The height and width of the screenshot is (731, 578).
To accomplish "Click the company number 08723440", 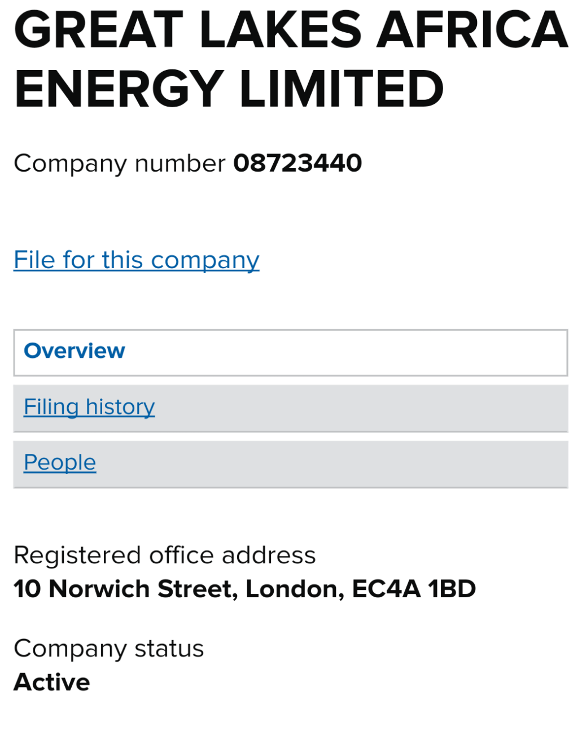I will tap(297, 164).
